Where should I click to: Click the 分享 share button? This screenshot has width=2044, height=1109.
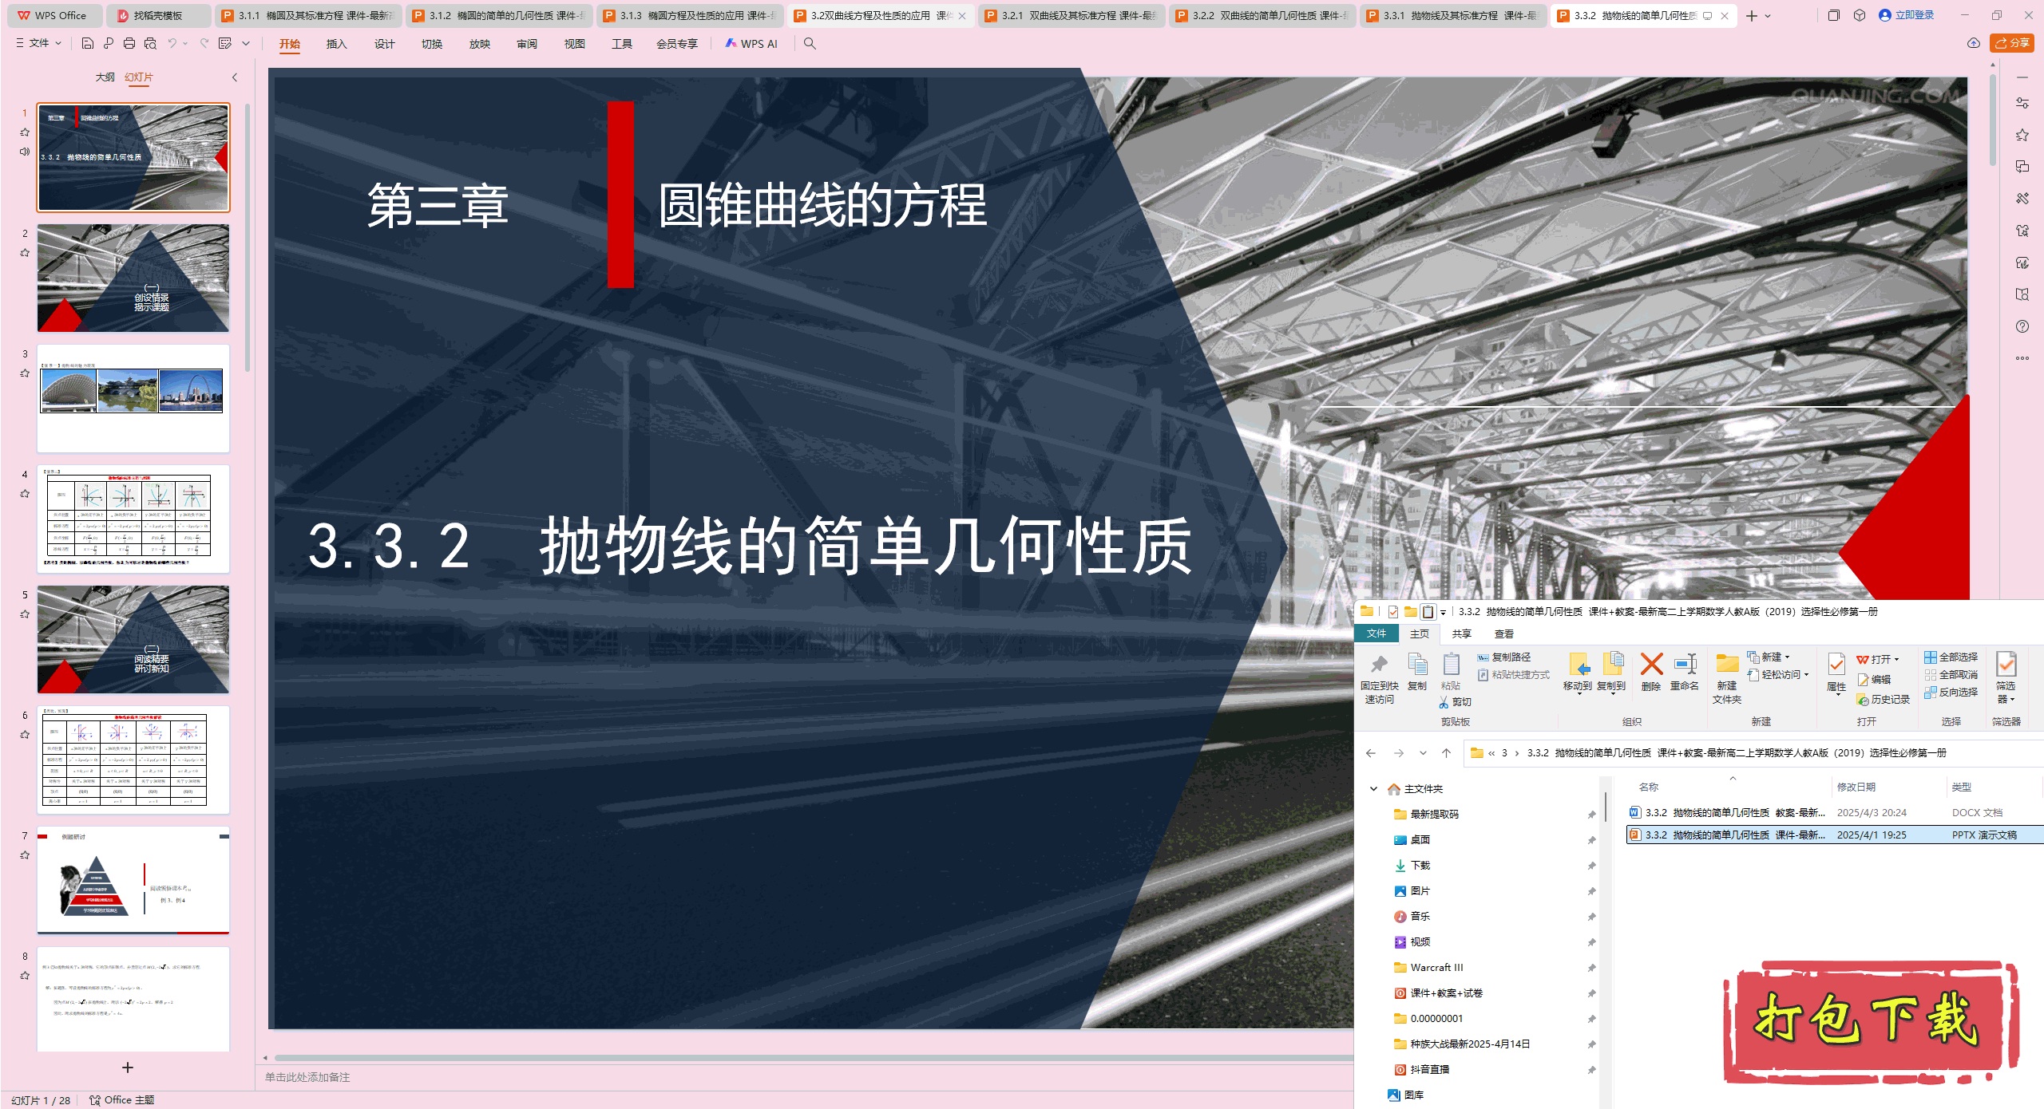tap(2011, 43)
